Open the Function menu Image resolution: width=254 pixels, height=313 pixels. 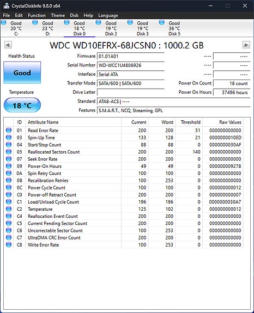point(37,15)
